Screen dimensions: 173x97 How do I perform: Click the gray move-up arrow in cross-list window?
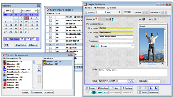(x=39, y=77)
